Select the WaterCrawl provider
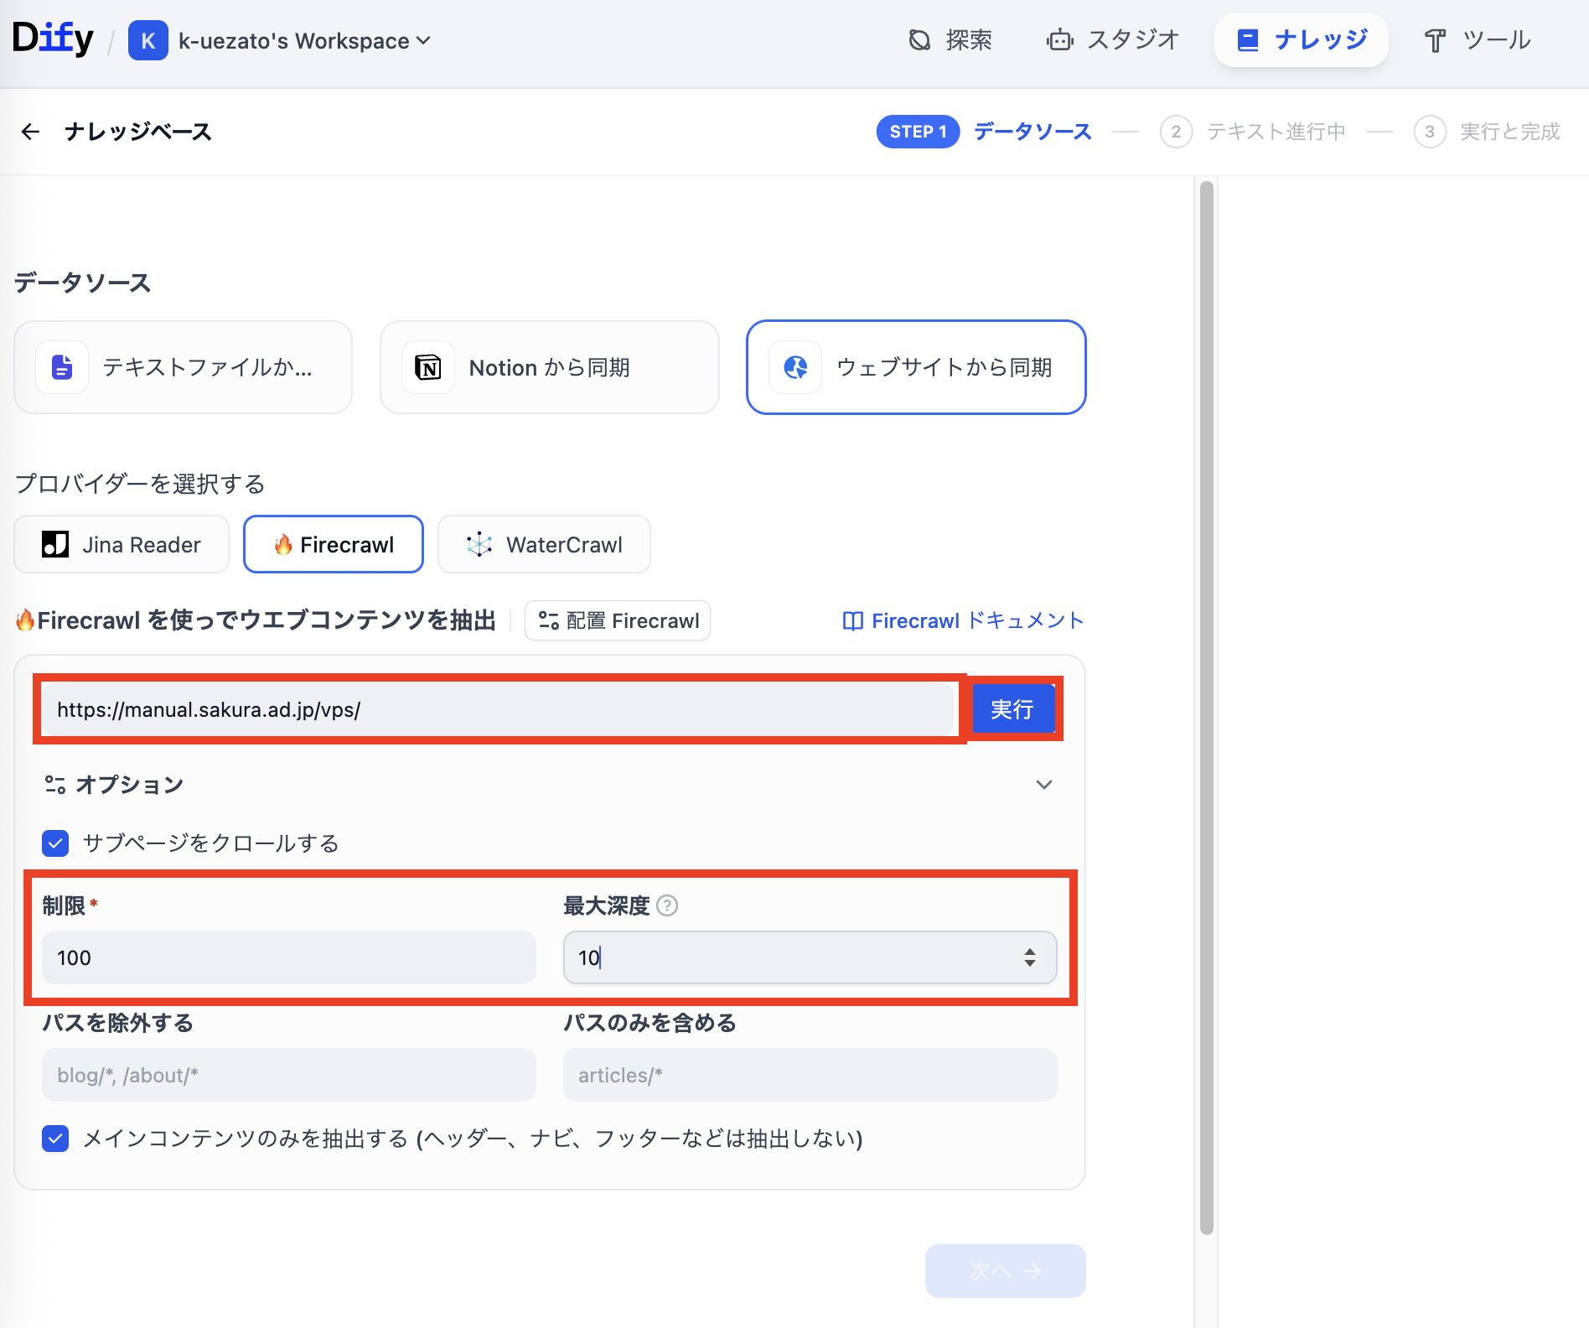Viewport: 1589px width, 1328px height. tap(544, 545)
